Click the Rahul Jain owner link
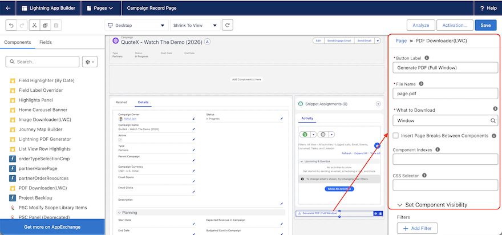 tap(130, 119)
